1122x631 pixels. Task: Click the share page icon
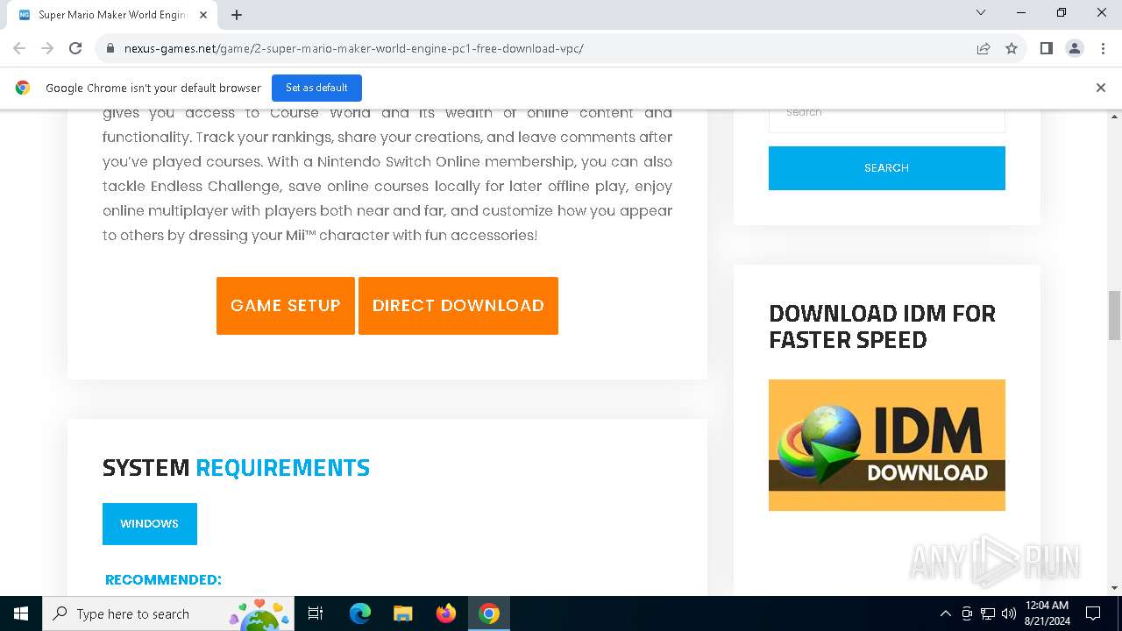[984, 48]
